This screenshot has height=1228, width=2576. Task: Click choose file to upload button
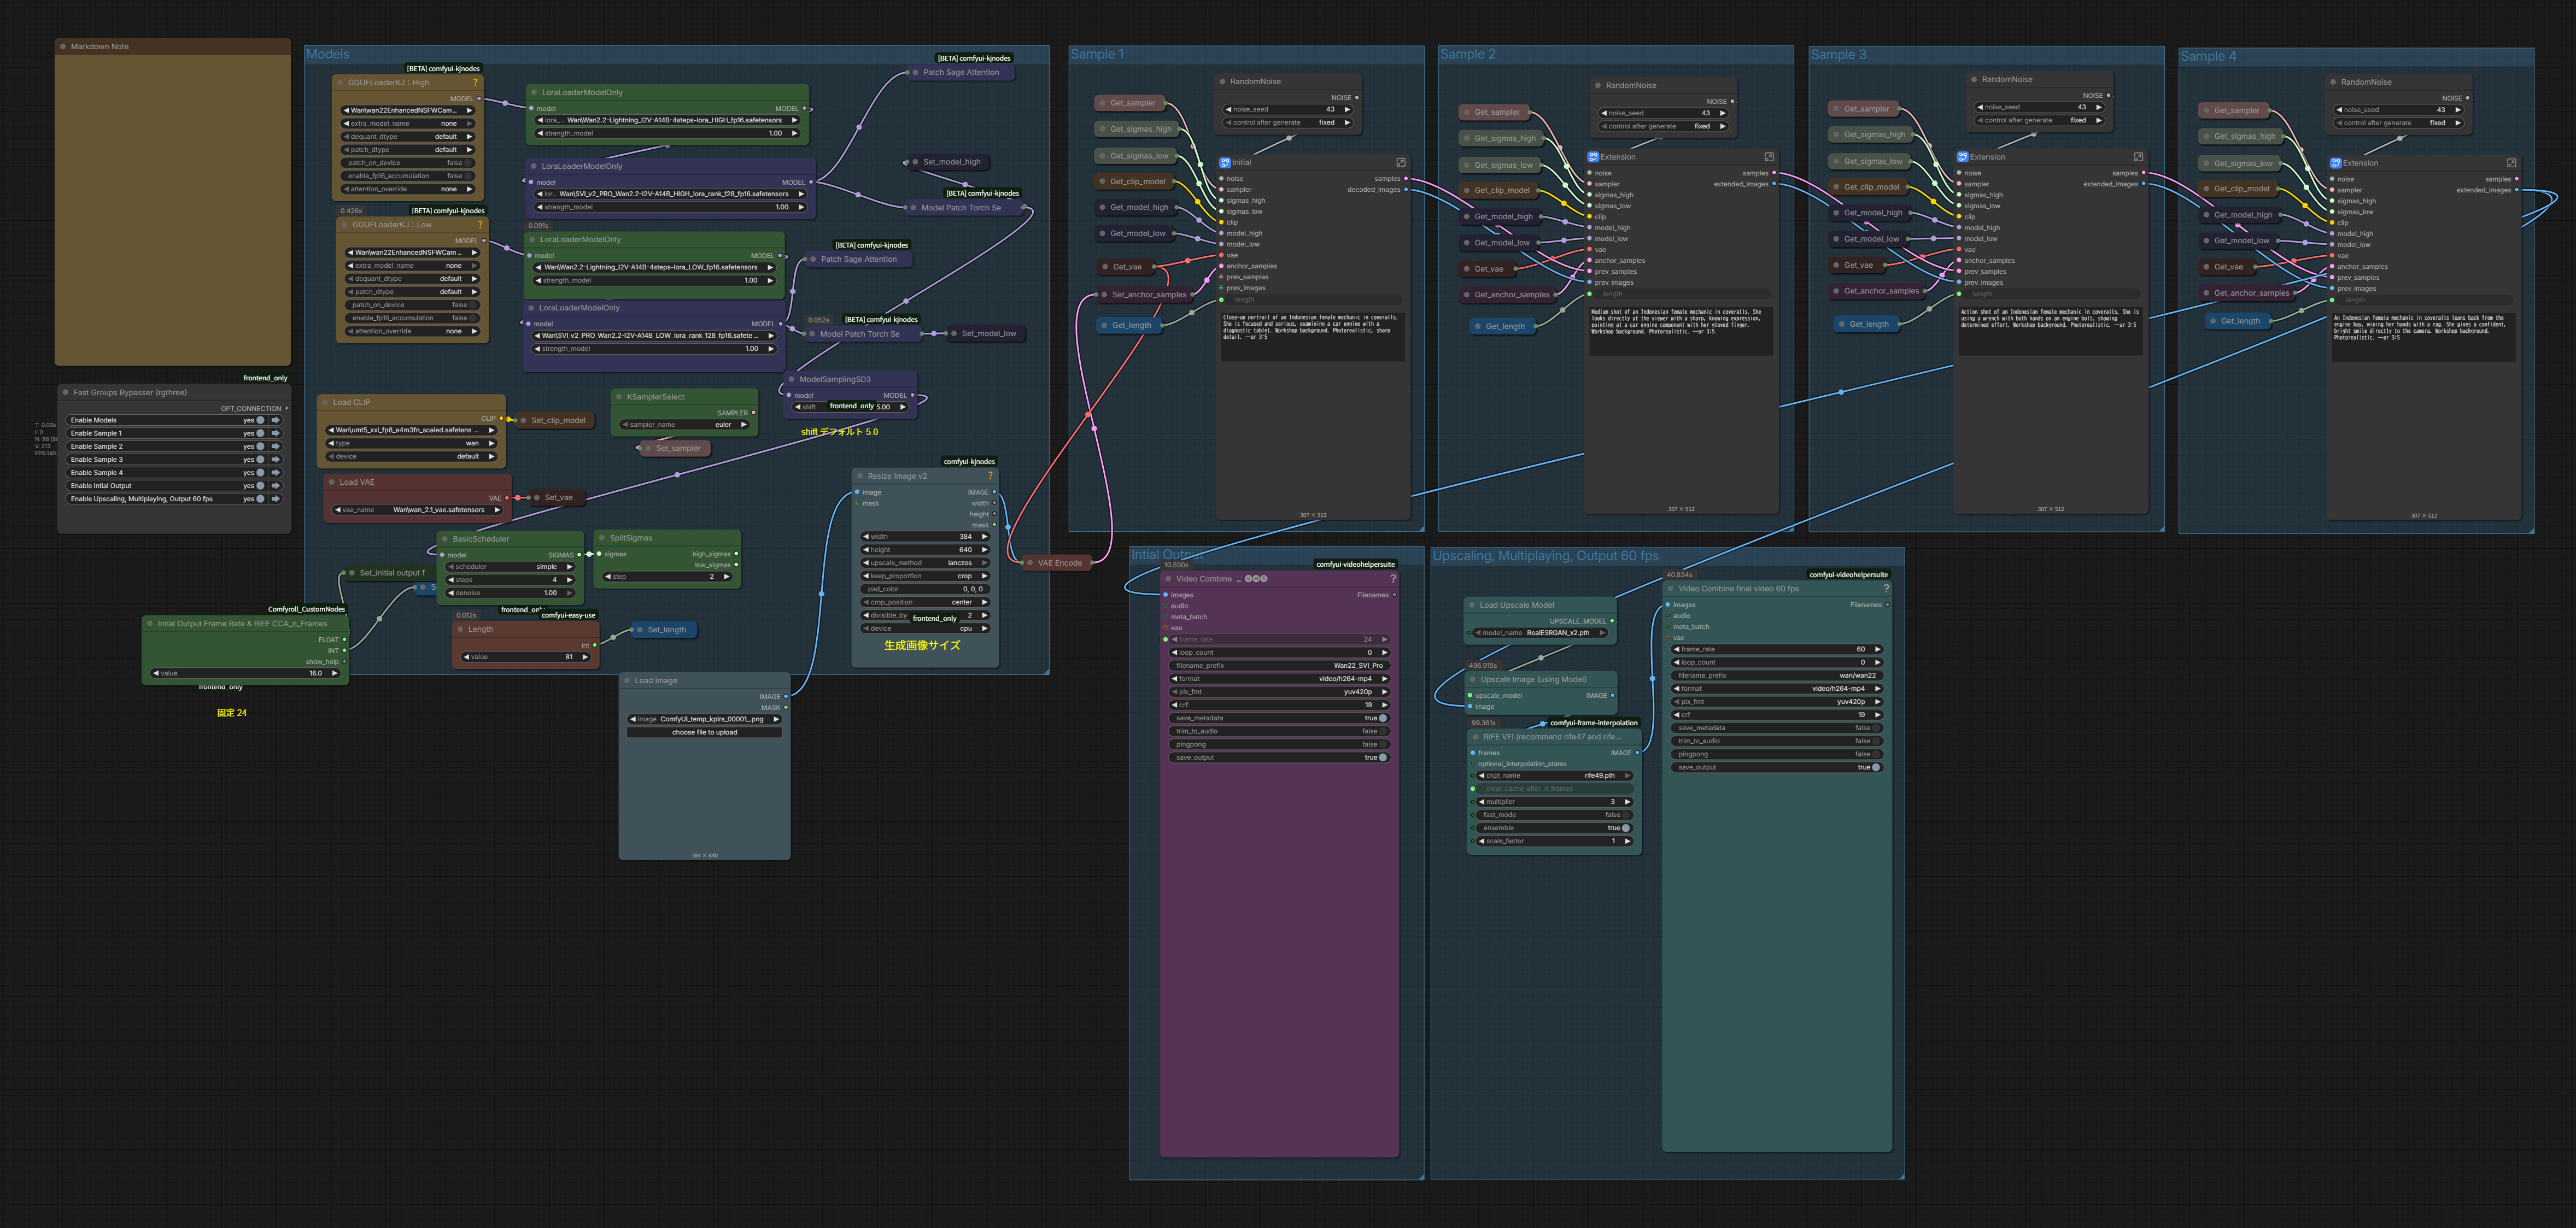[704, 732]
